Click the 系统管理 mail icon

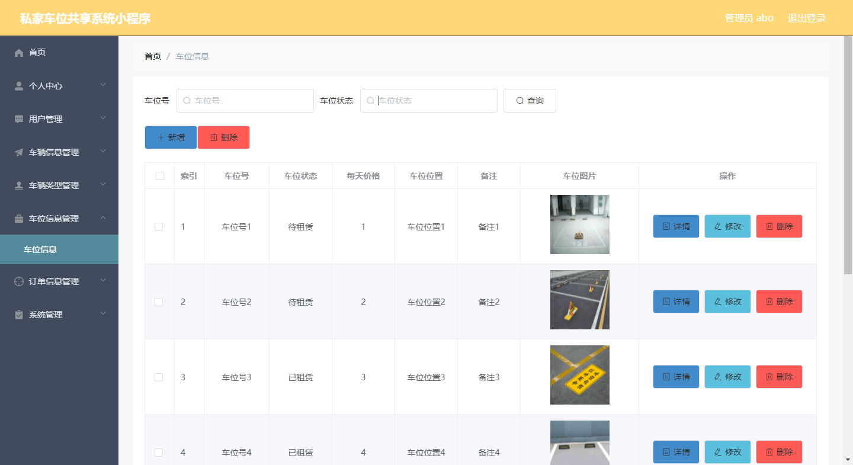click(18, 315)
